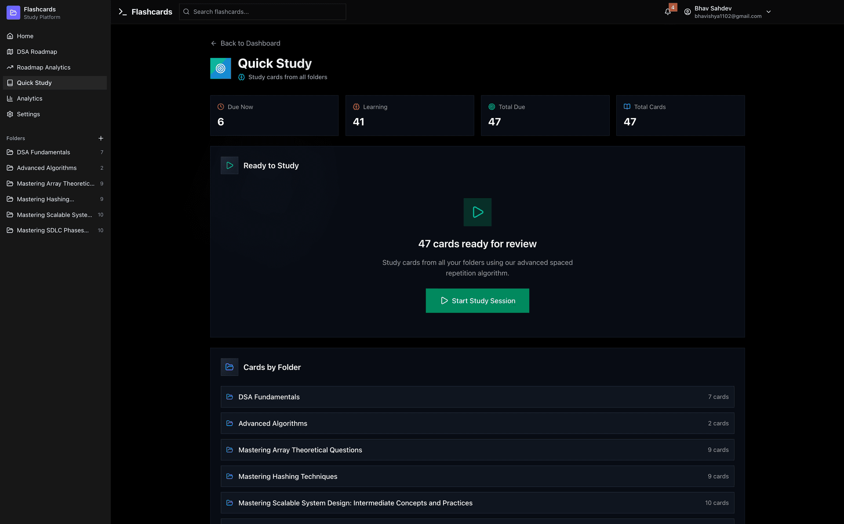Click the user profile avatar icon
This screenshot has height=524, width=844.
688,12
